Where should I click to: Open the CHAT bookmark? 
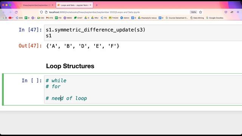(78, 18)
